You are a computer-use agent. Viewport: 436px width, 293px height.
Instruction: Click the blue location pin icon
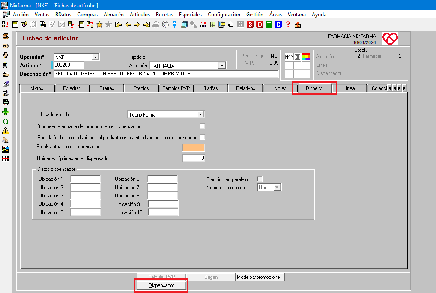(175, 24)
